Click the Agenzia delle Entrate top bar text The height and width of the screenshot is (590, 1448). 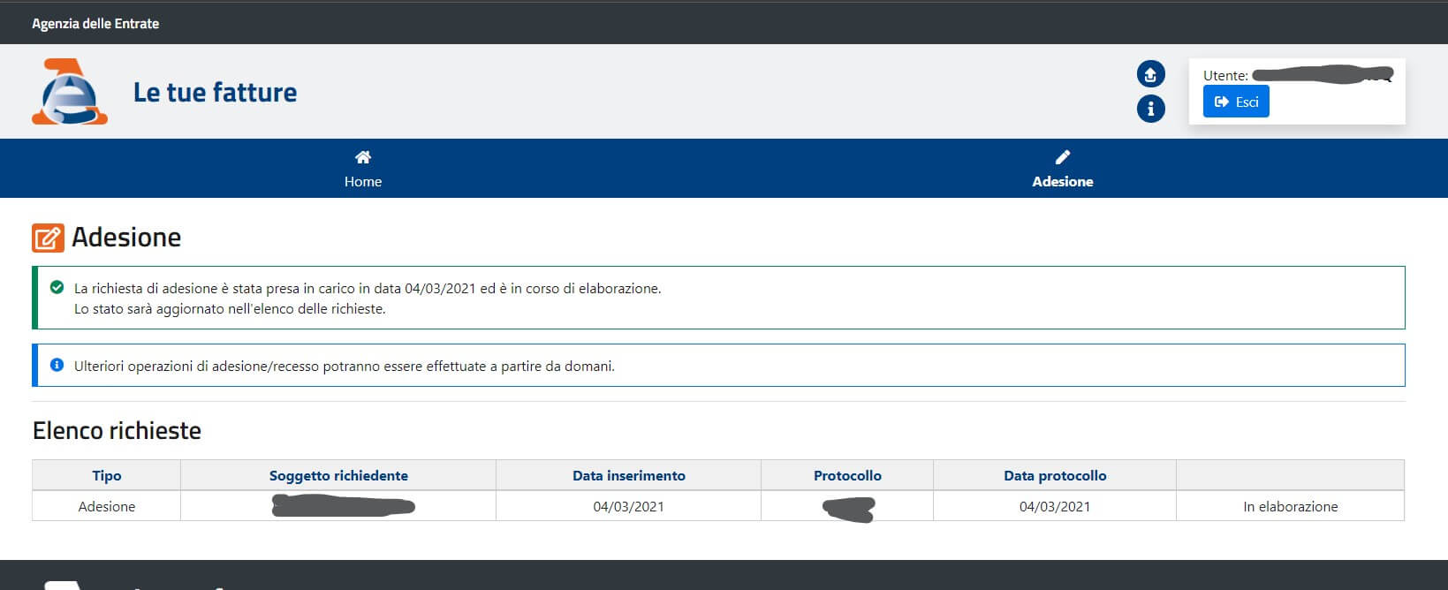(95, 24)
